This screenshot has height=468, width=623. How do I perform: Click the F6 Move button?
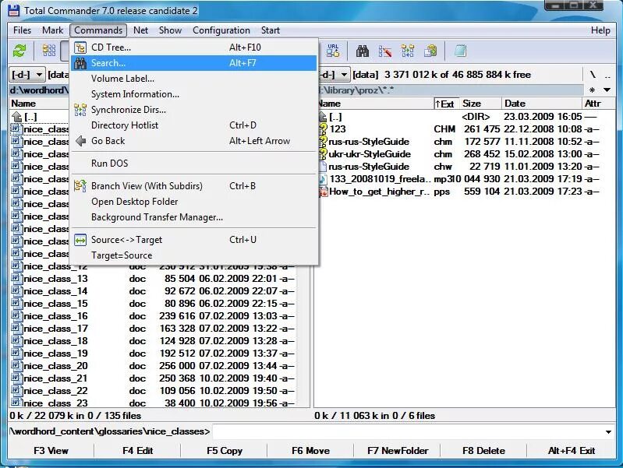click(x=310, y=451)
